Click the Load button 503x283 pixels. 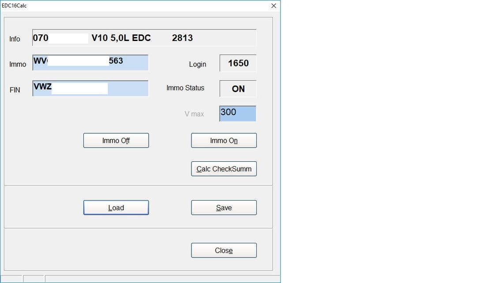coord(116,207)
